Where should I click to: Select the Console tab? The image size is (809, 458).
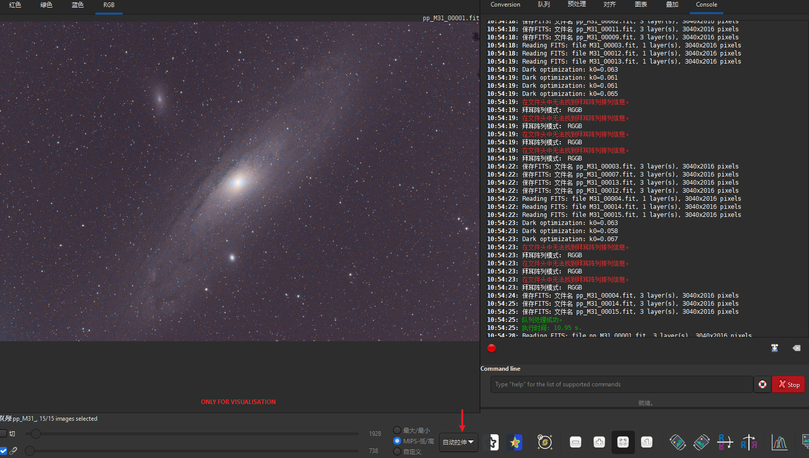tap(707, 5)
